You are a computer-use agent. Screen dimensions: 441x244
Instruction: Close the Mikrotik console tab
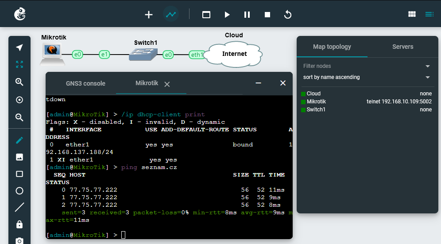[167, 84]
